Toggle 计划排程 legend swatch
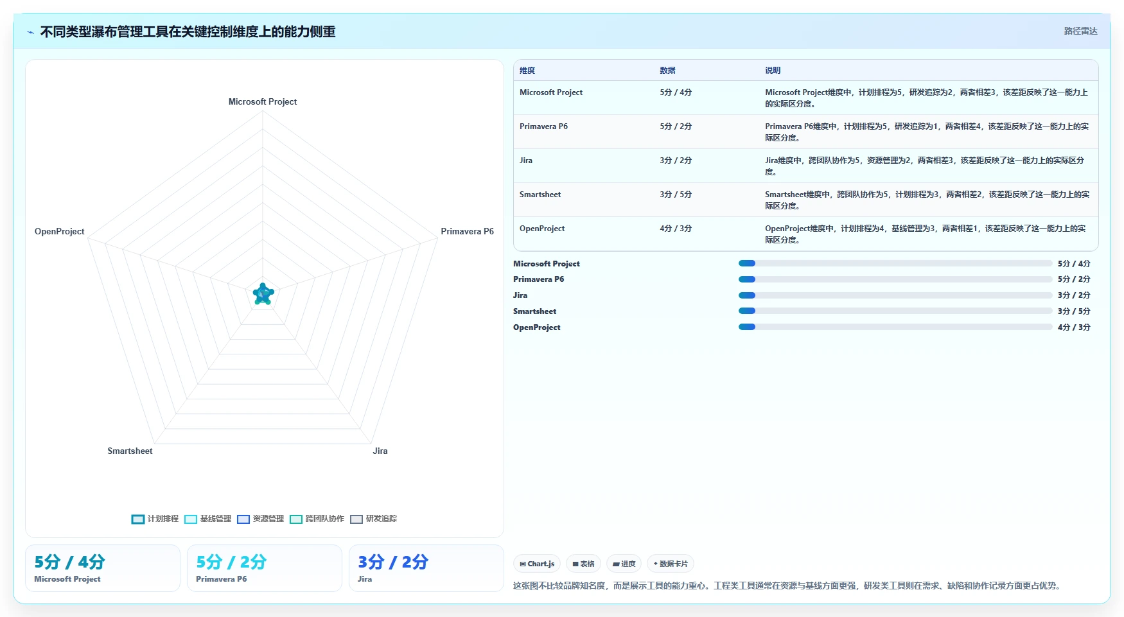1124x617 pixels. point(138,519)
